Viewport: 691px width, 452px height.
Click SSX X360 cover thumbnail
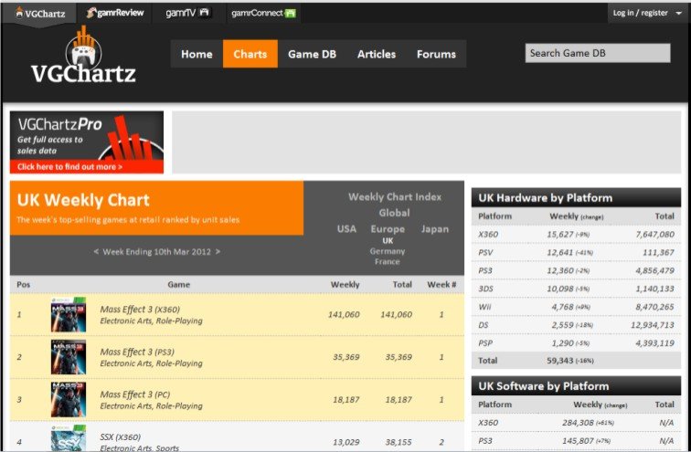click(x=69, y=438)
